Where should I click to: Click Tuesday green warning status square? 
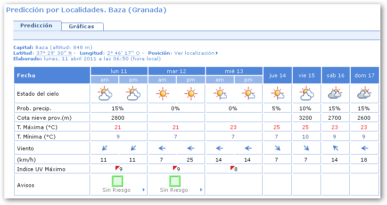click(175, 180)
